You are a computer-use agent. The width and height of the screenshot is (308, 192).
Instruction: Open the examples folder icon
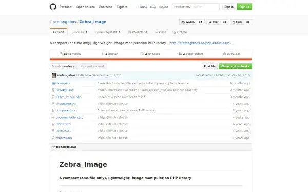click(x=53, y=83)
